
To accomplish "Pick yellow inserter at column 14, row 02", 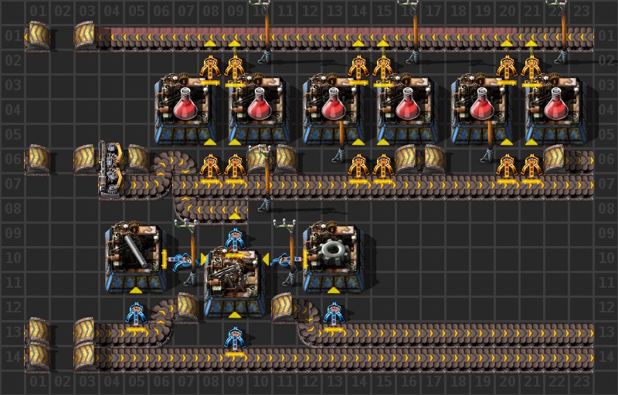I will tap(358, 69).
